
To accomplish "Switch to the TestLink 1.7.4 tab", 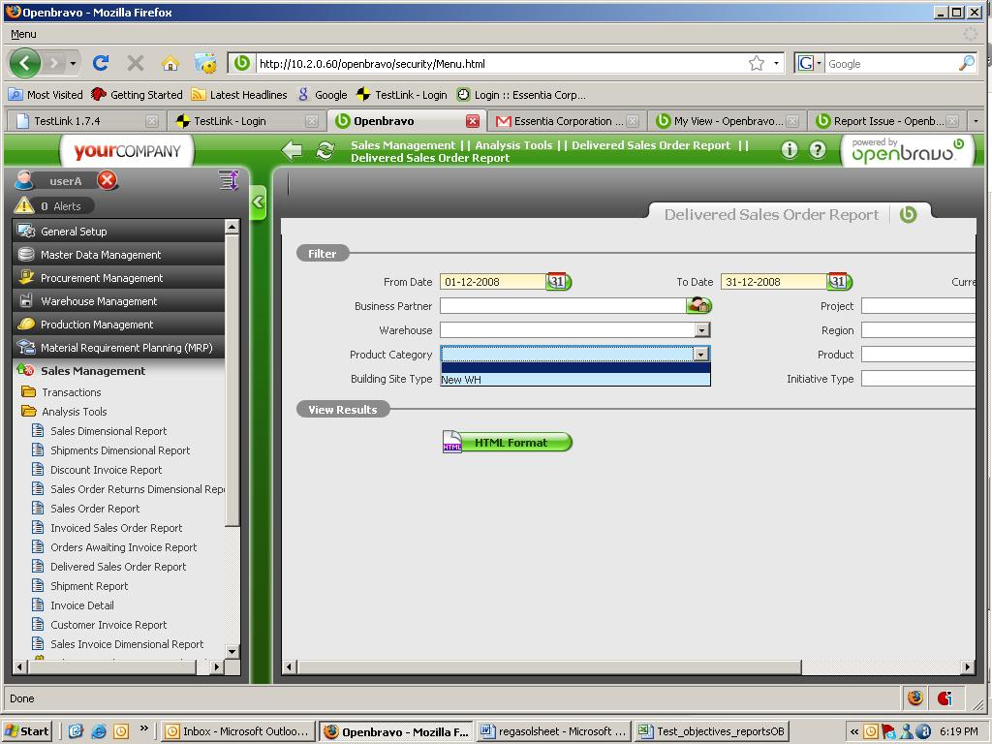I will coord(68,121).
